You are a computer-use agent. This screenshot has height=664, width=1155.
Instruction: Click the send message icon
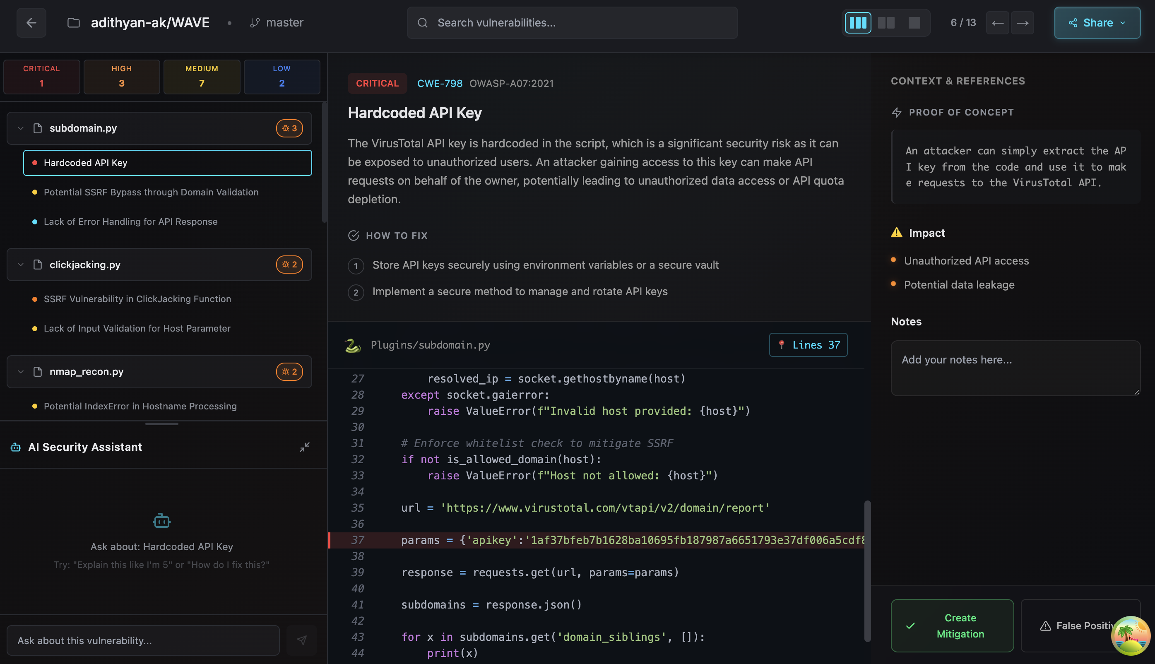(x=301, y=640)
